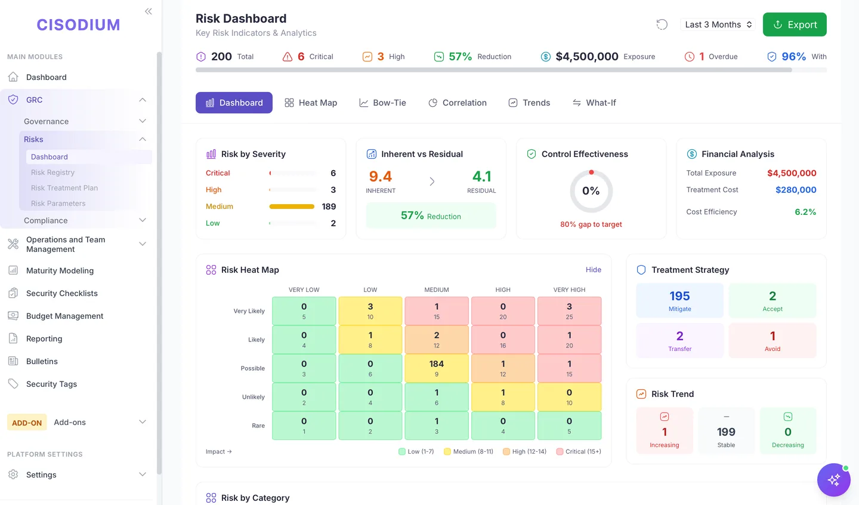
Task: Click the refresh icon next to Last 3 Months
Action: click(662, 24)
